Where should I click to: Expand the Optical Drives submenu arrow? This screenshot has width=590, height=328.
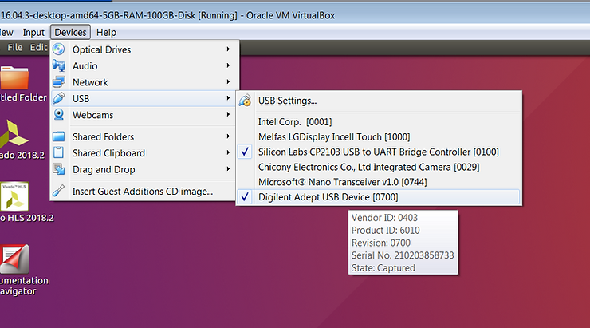coord(228,49)
